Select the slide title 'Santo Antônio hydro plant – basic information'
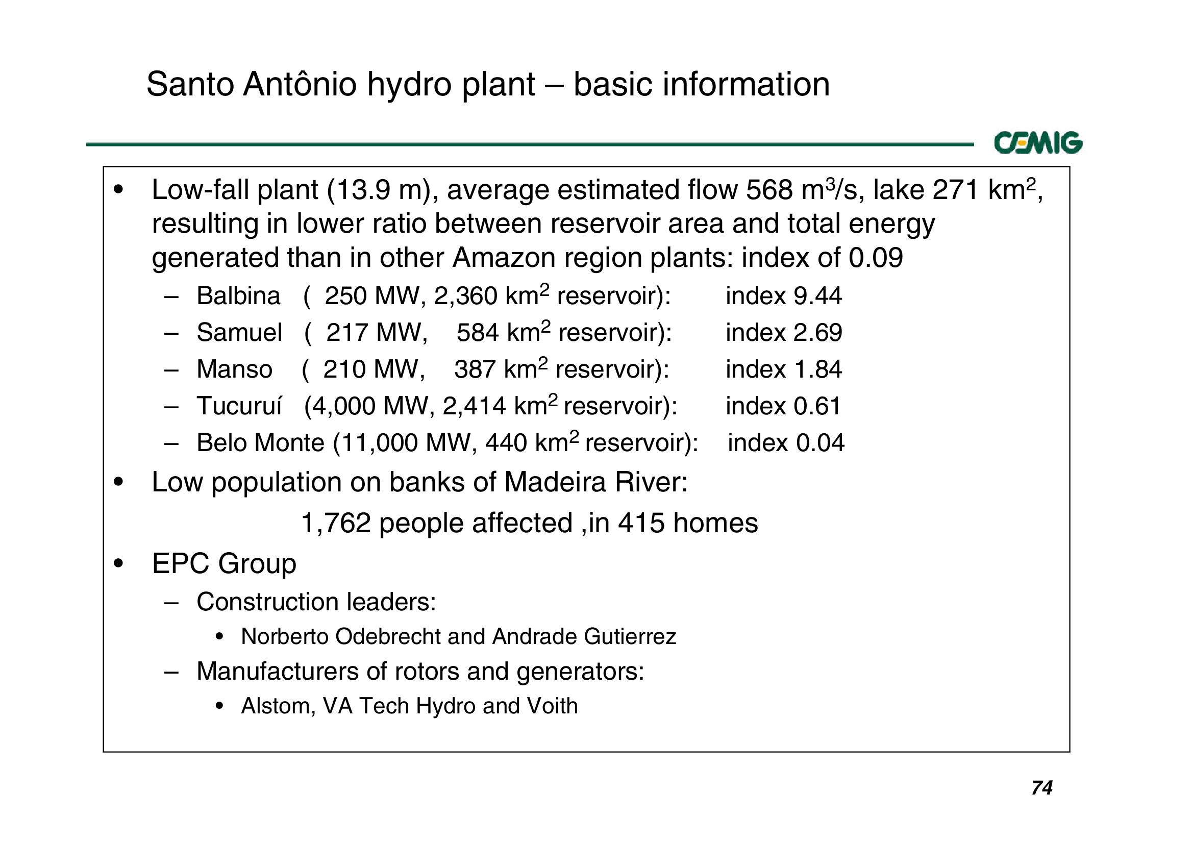 tap(488, 85)
